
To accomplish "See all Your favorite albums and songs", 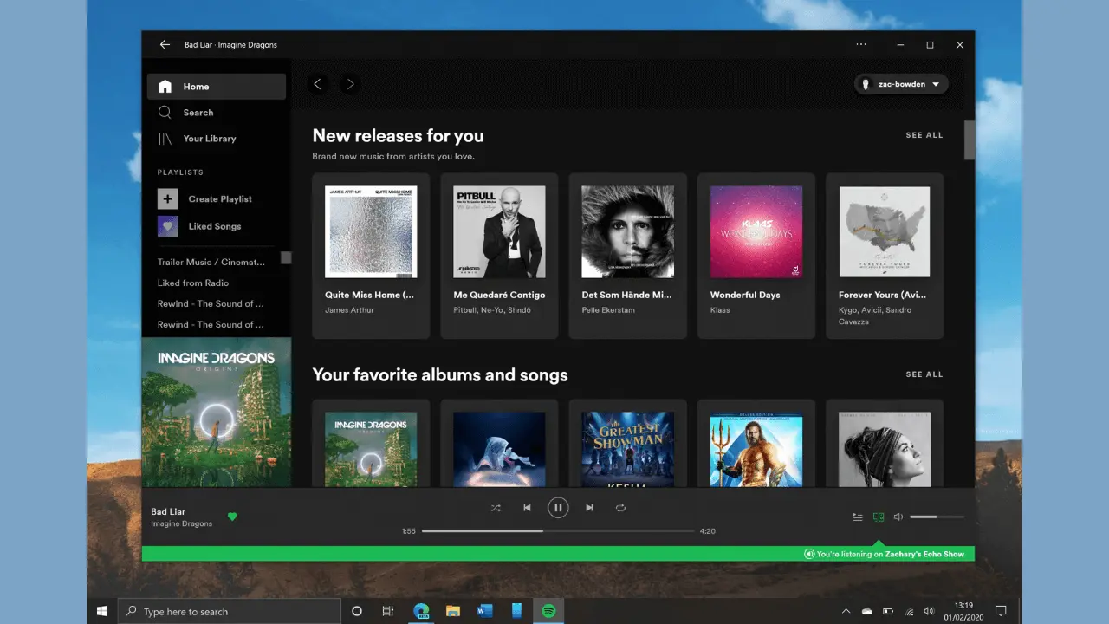I will [924, 374].
